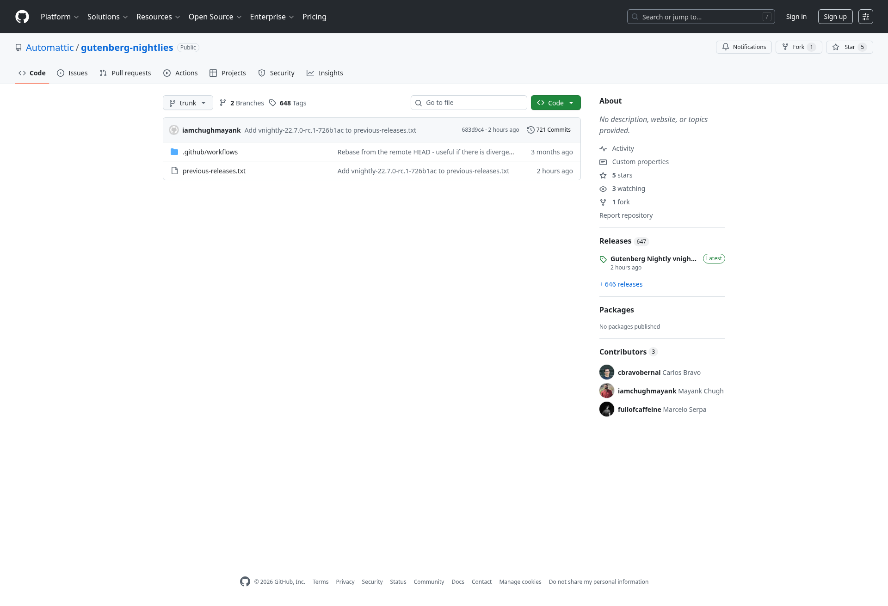Switch to the Issues tab
Viewport: 888px width, 606px height.
tap(72, 73)
